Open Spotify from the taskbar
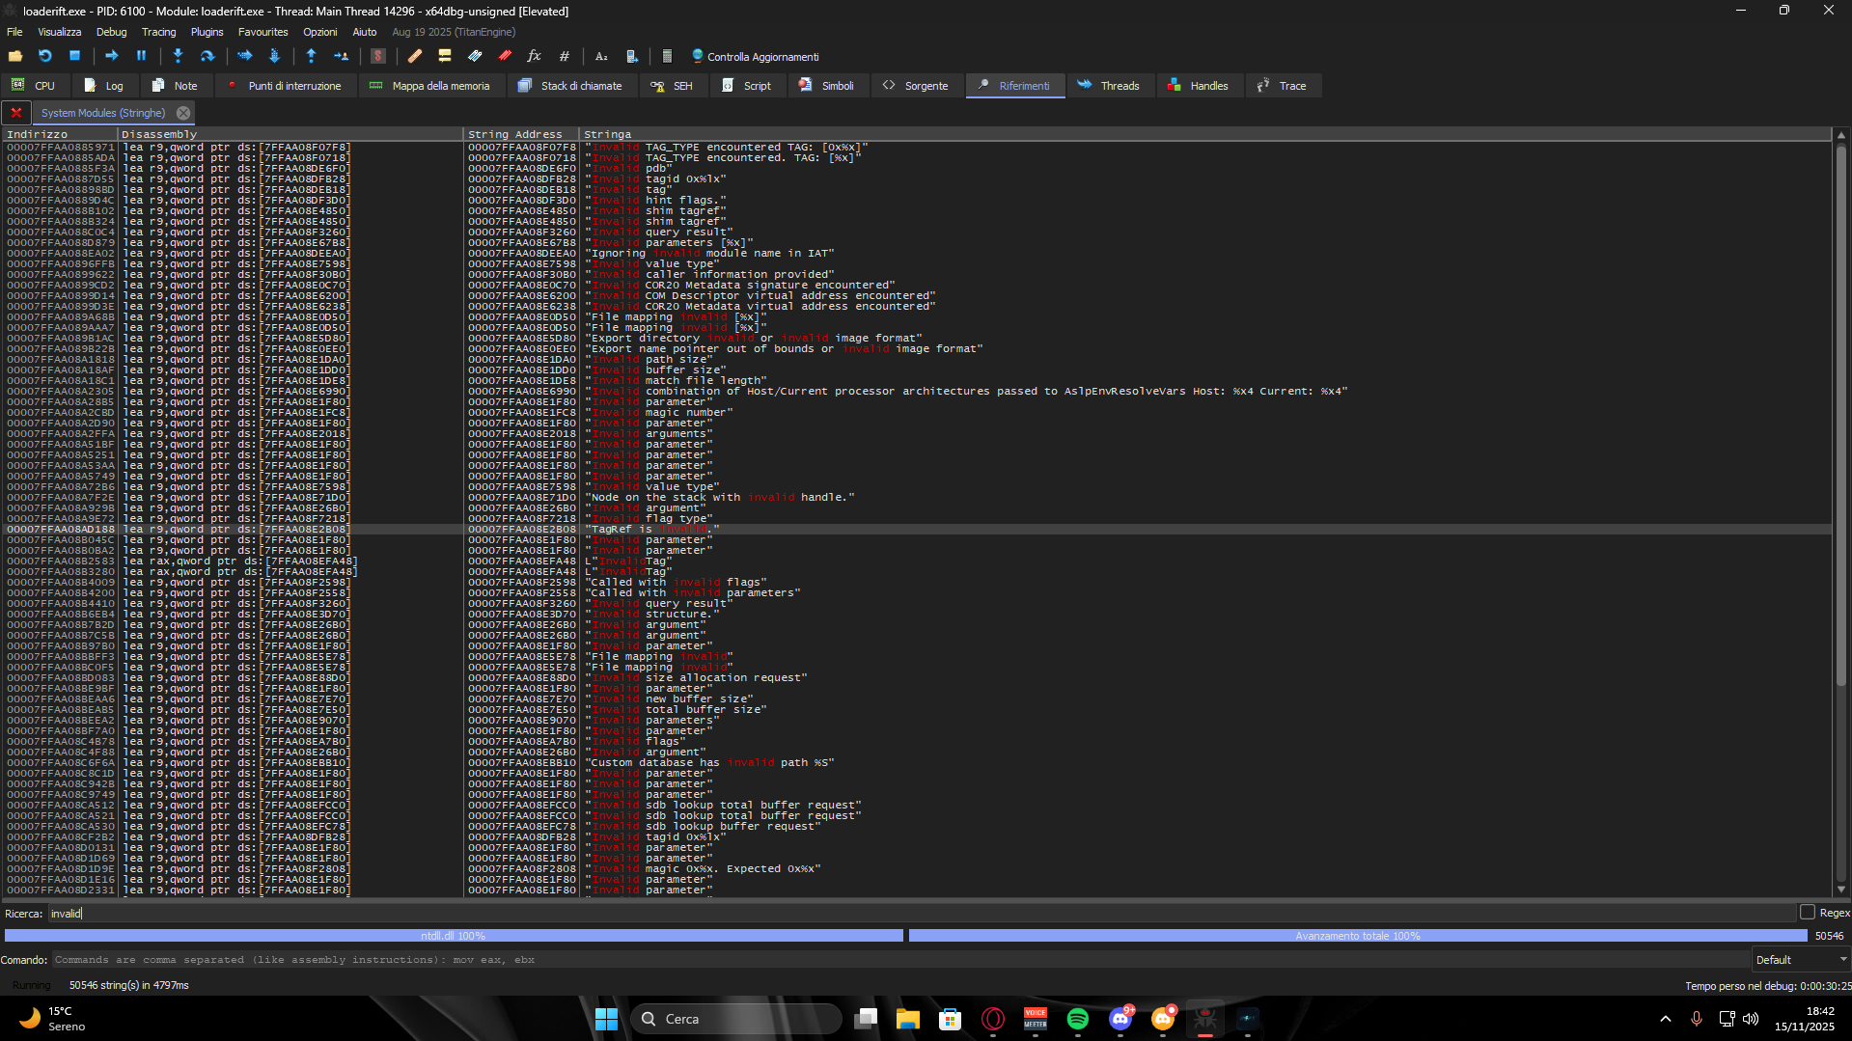 (x=1078, y=1019)
